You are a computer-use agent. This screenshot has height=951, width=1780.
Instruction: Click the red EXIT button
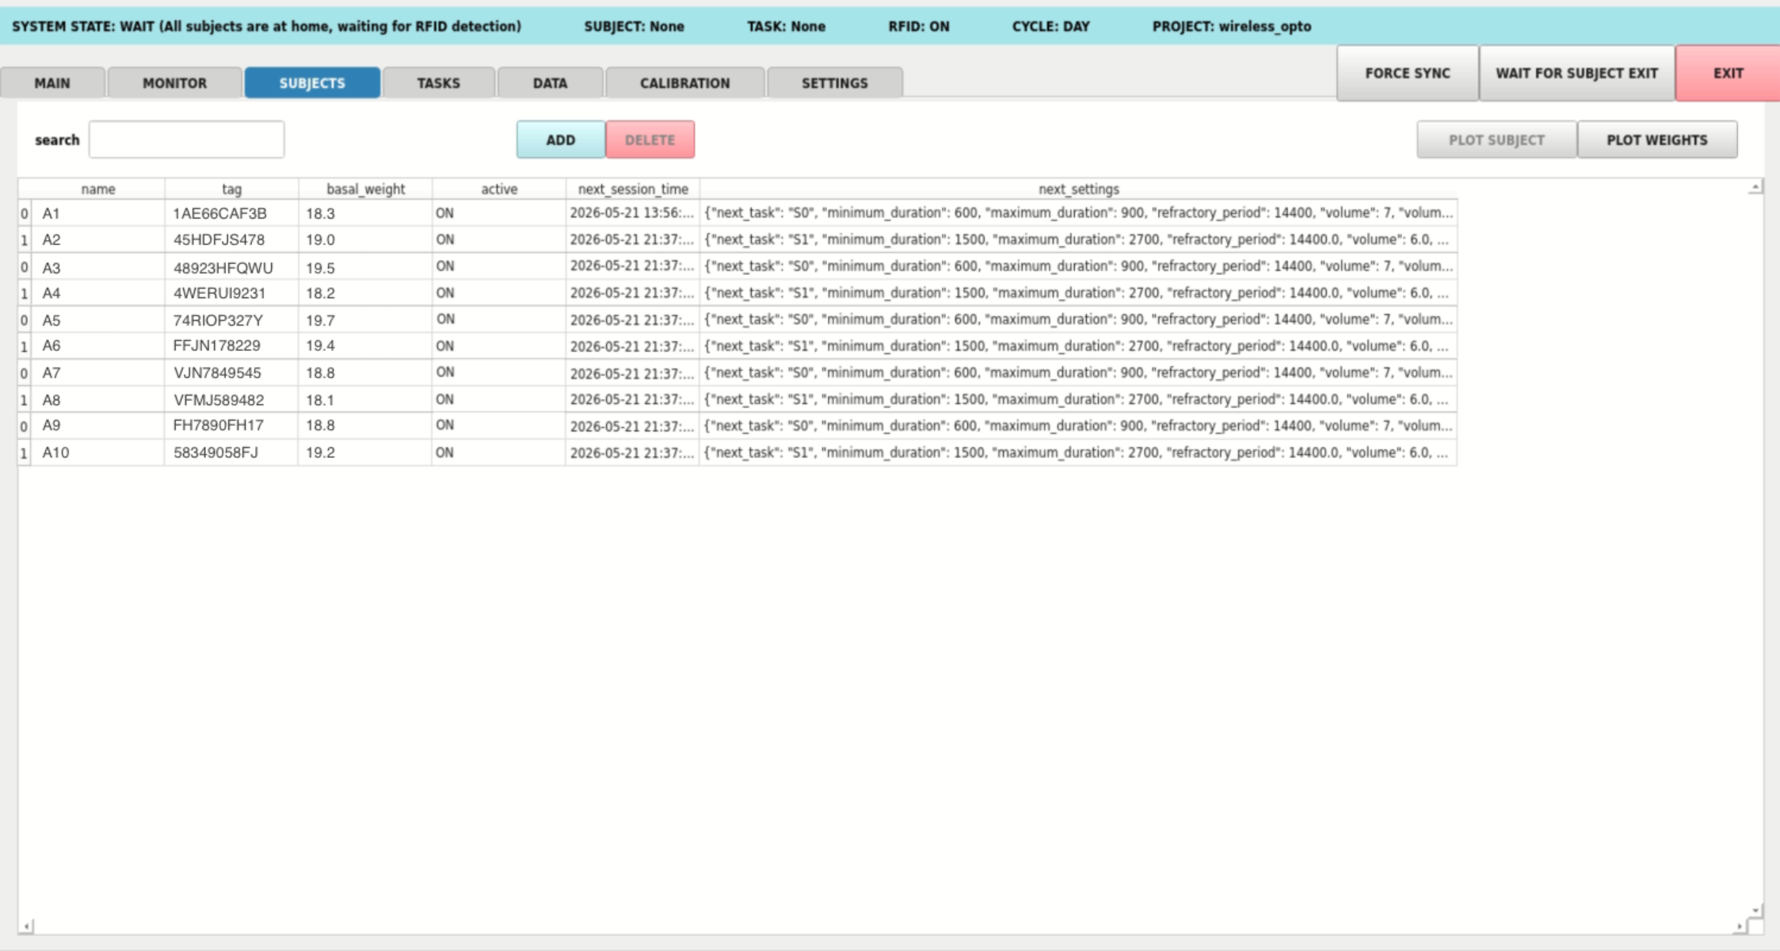pos(1728,73)
